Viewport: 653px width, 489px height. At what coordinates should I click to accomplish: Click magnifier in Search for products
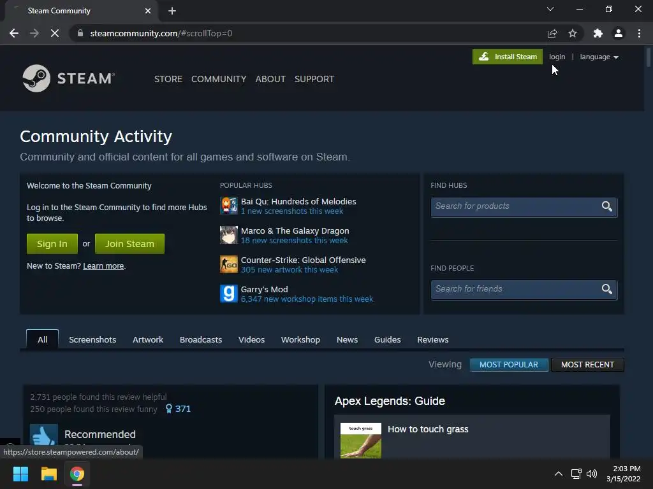pyautogui.click(x=607, y=206)
